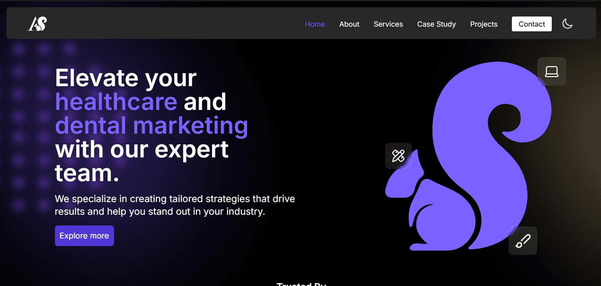
Task: Toggle dark mode with moon icon
Action: 567,24
